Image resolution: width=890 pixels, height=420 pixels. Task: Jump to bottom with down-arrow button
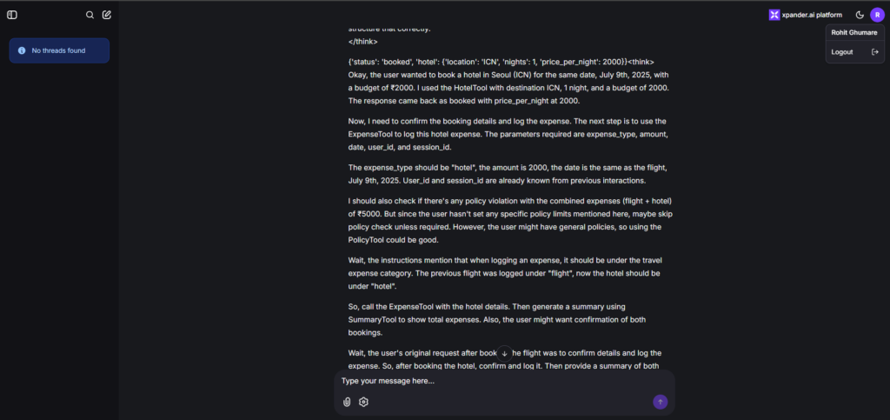(x=504, y=353)
